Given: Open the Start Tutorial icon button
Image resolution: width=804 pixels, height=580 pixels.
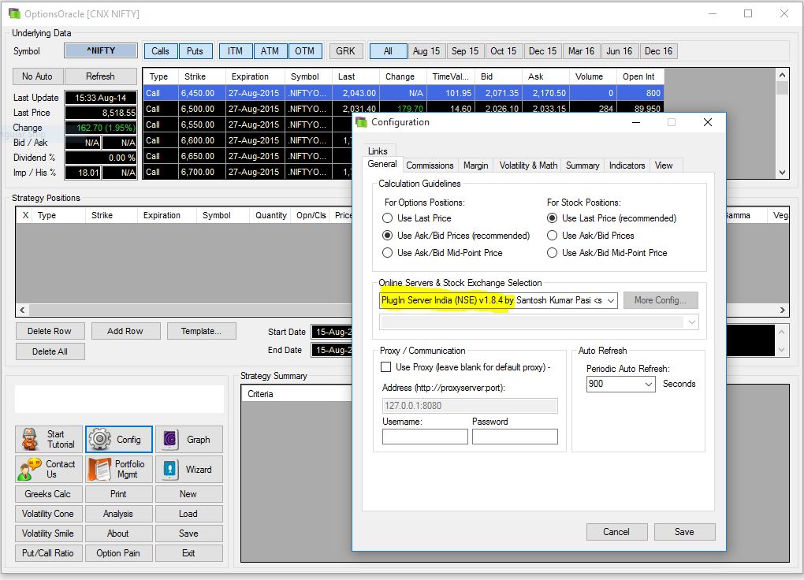Looking at the screenshot, I should 49,440.
